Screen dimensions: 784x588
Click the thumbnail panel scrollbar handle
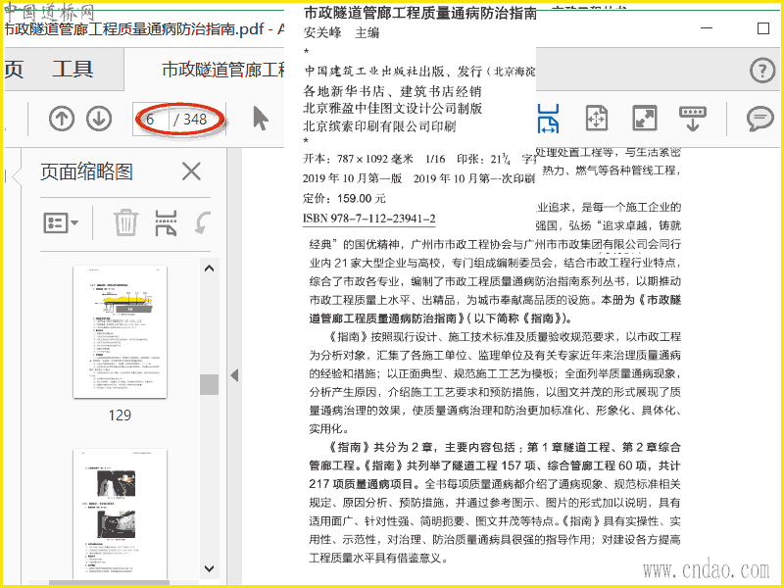(x=210, y=384)
